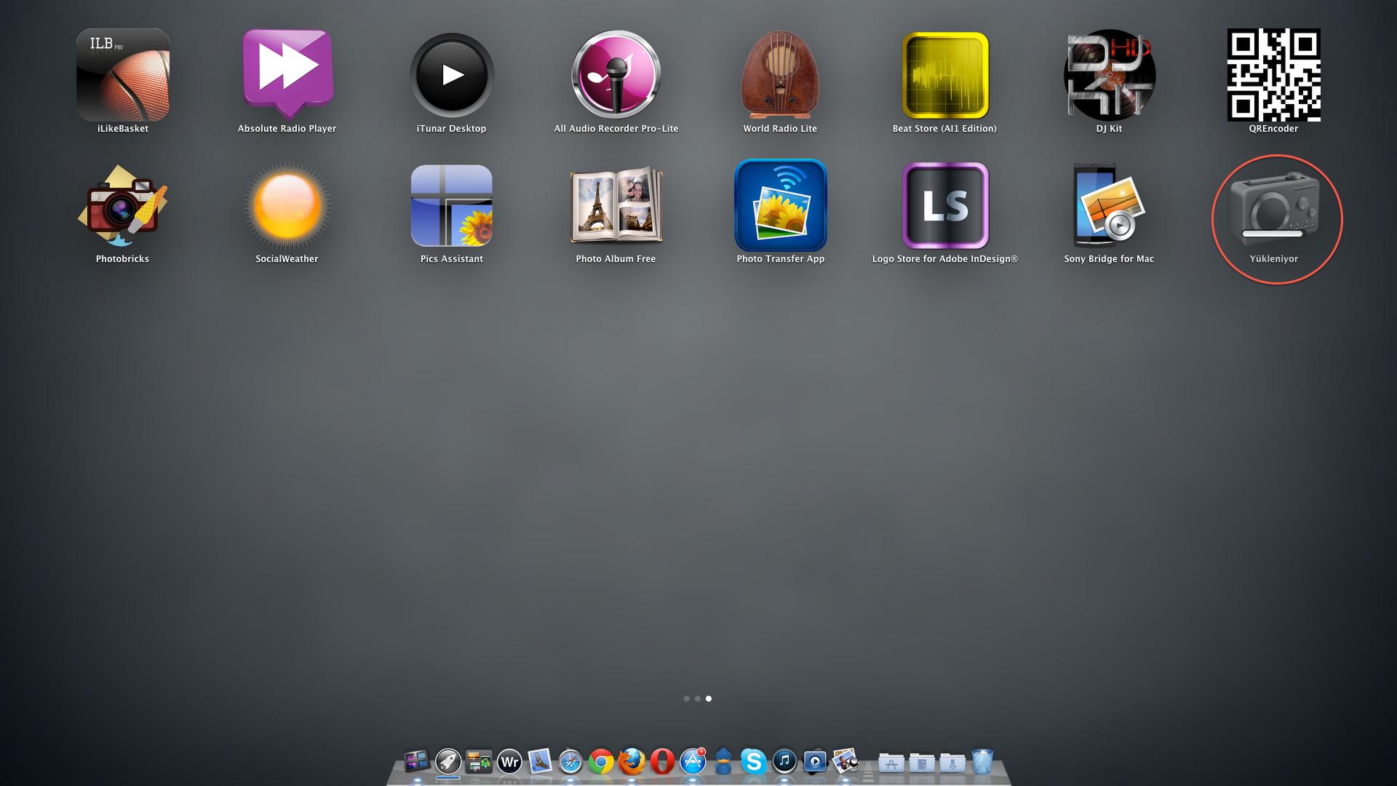Image resolution: width=1397 pixels, height=786 pixels.
Task: Open the Wr app in Dock
Action: coord(509,762)
